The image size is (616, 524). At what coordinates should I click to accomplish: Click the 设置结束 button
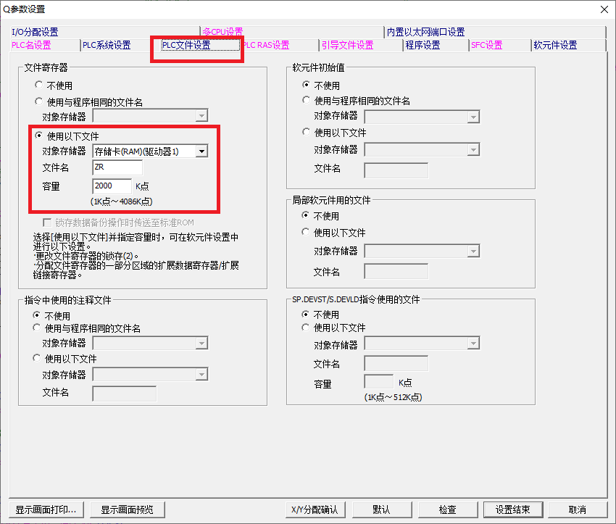[513, 510]
